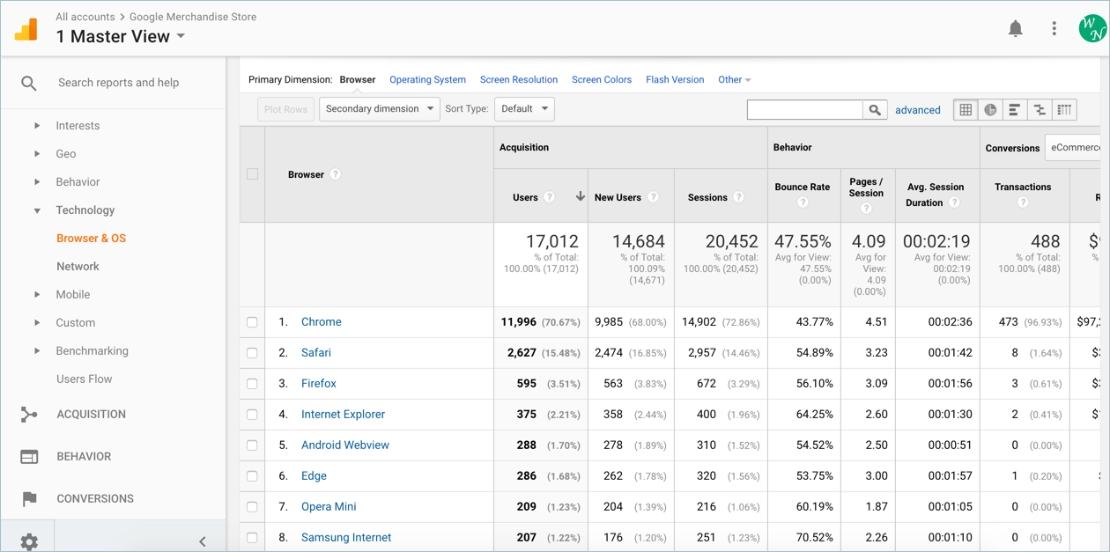
Task: Click help icon under Pages / Session
Action: pyautogui.click(x=866, y=209)
